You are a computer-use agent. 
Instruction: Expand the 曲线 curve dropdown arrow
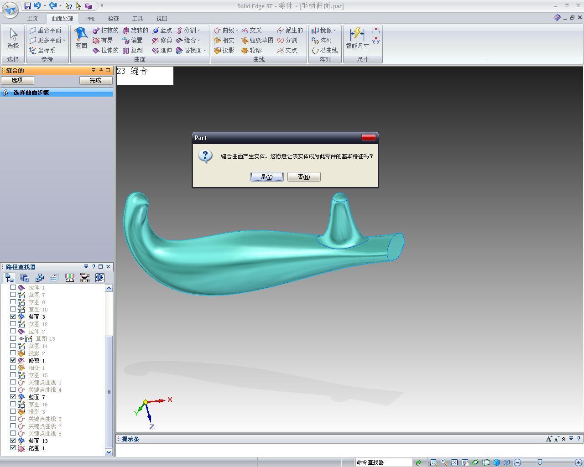[x=237, y=30]
